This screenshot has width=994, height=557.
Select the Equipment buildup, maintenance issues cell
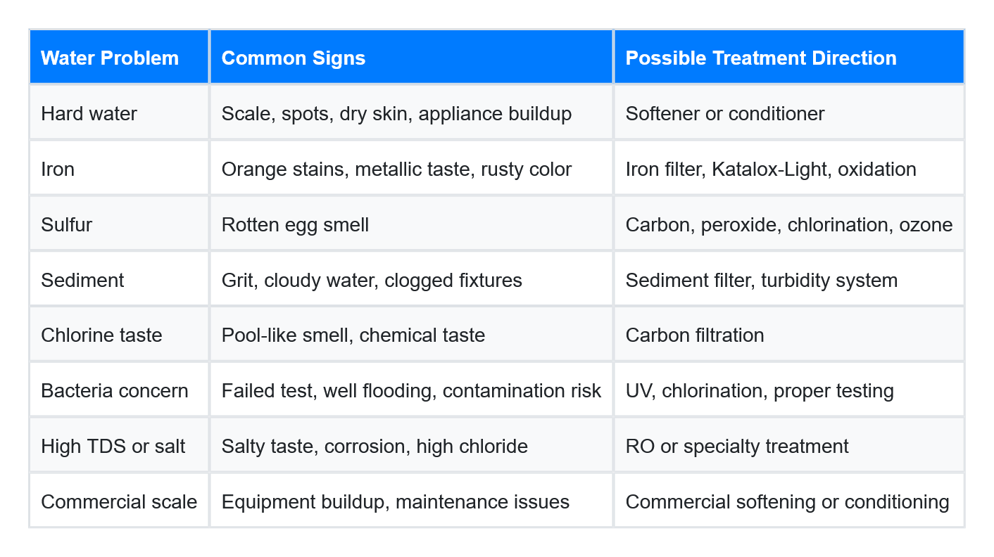tap(411, 501)
